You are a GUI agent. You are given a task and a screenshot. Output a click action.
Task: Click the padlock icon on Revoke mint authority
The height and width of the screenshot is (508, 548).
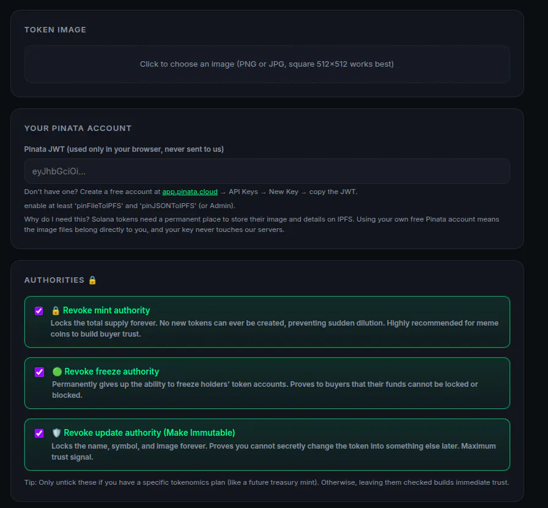coord(56,311)
